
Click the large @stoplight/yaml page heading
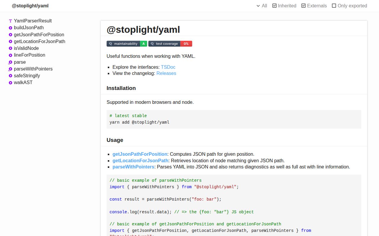(143, 30)
